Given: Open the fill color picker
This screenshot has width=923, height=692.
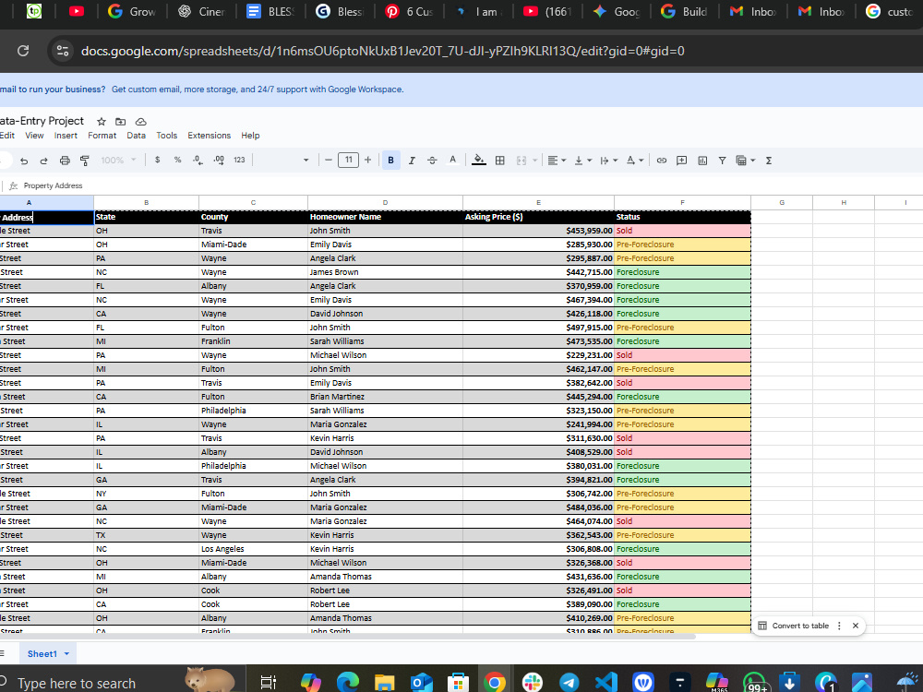Looking at the screenshot, I should click(479, 160).
